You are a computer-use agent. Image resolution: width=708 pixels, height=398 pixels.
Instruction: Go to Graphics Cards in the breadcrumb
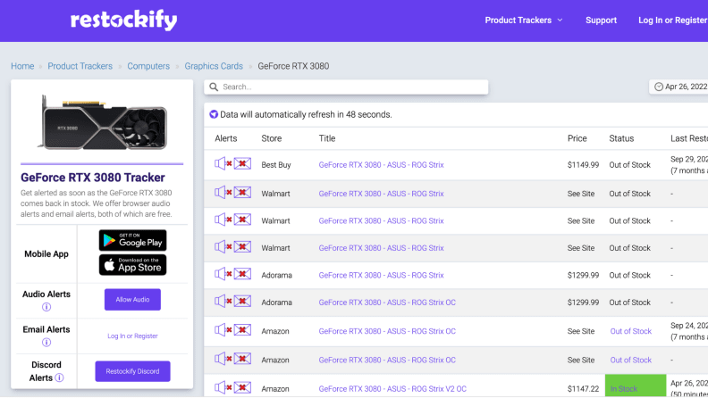[214, 66]
